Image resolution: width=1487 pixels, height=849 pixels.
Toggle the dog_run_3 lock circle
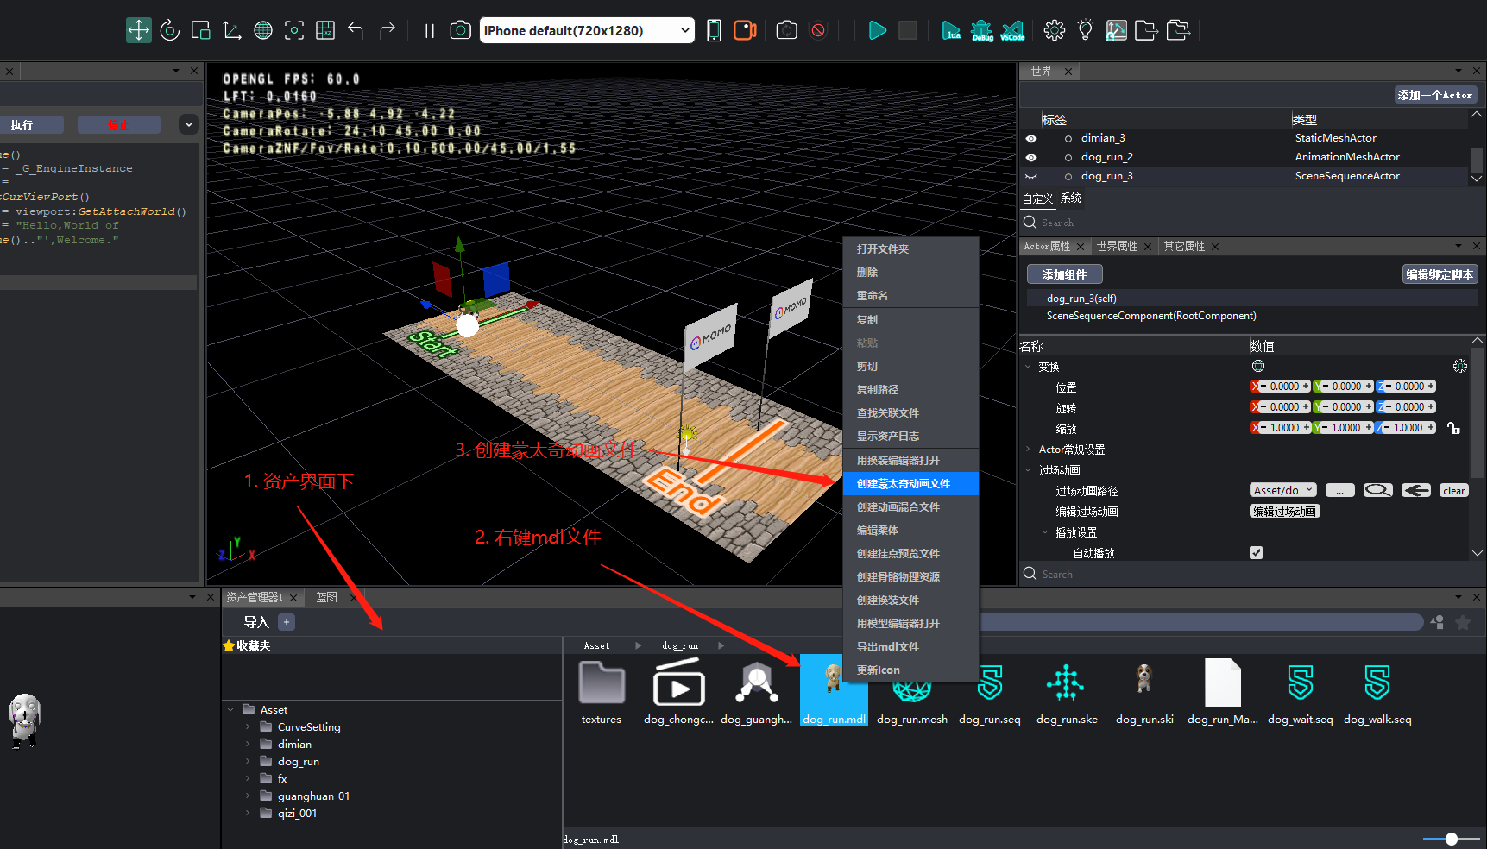[x=1068, y=176]
